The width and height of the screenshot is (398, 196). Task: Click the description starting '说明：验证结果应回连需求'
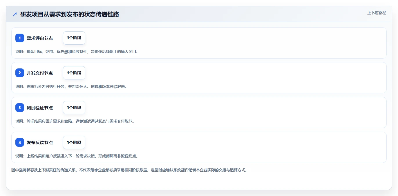point(75,121)
